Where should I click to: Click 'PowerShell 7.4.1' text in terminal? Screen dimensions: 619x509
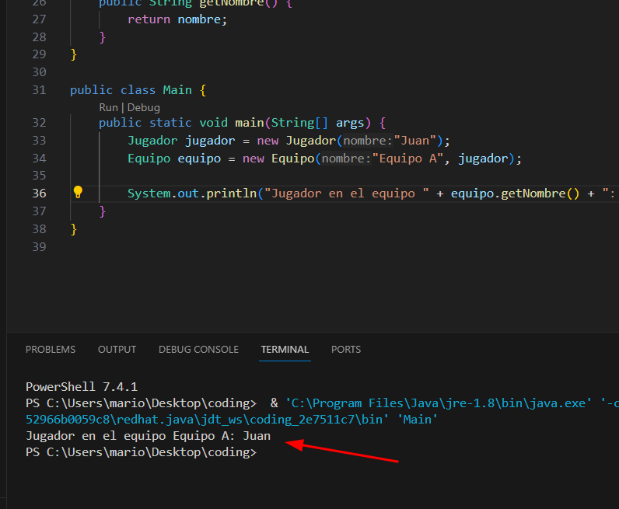click(82, 387)
